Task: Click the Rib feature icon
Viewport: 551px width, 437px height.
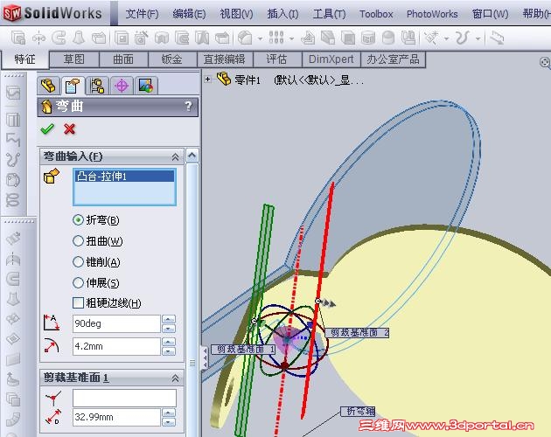Action: point(308,38)
